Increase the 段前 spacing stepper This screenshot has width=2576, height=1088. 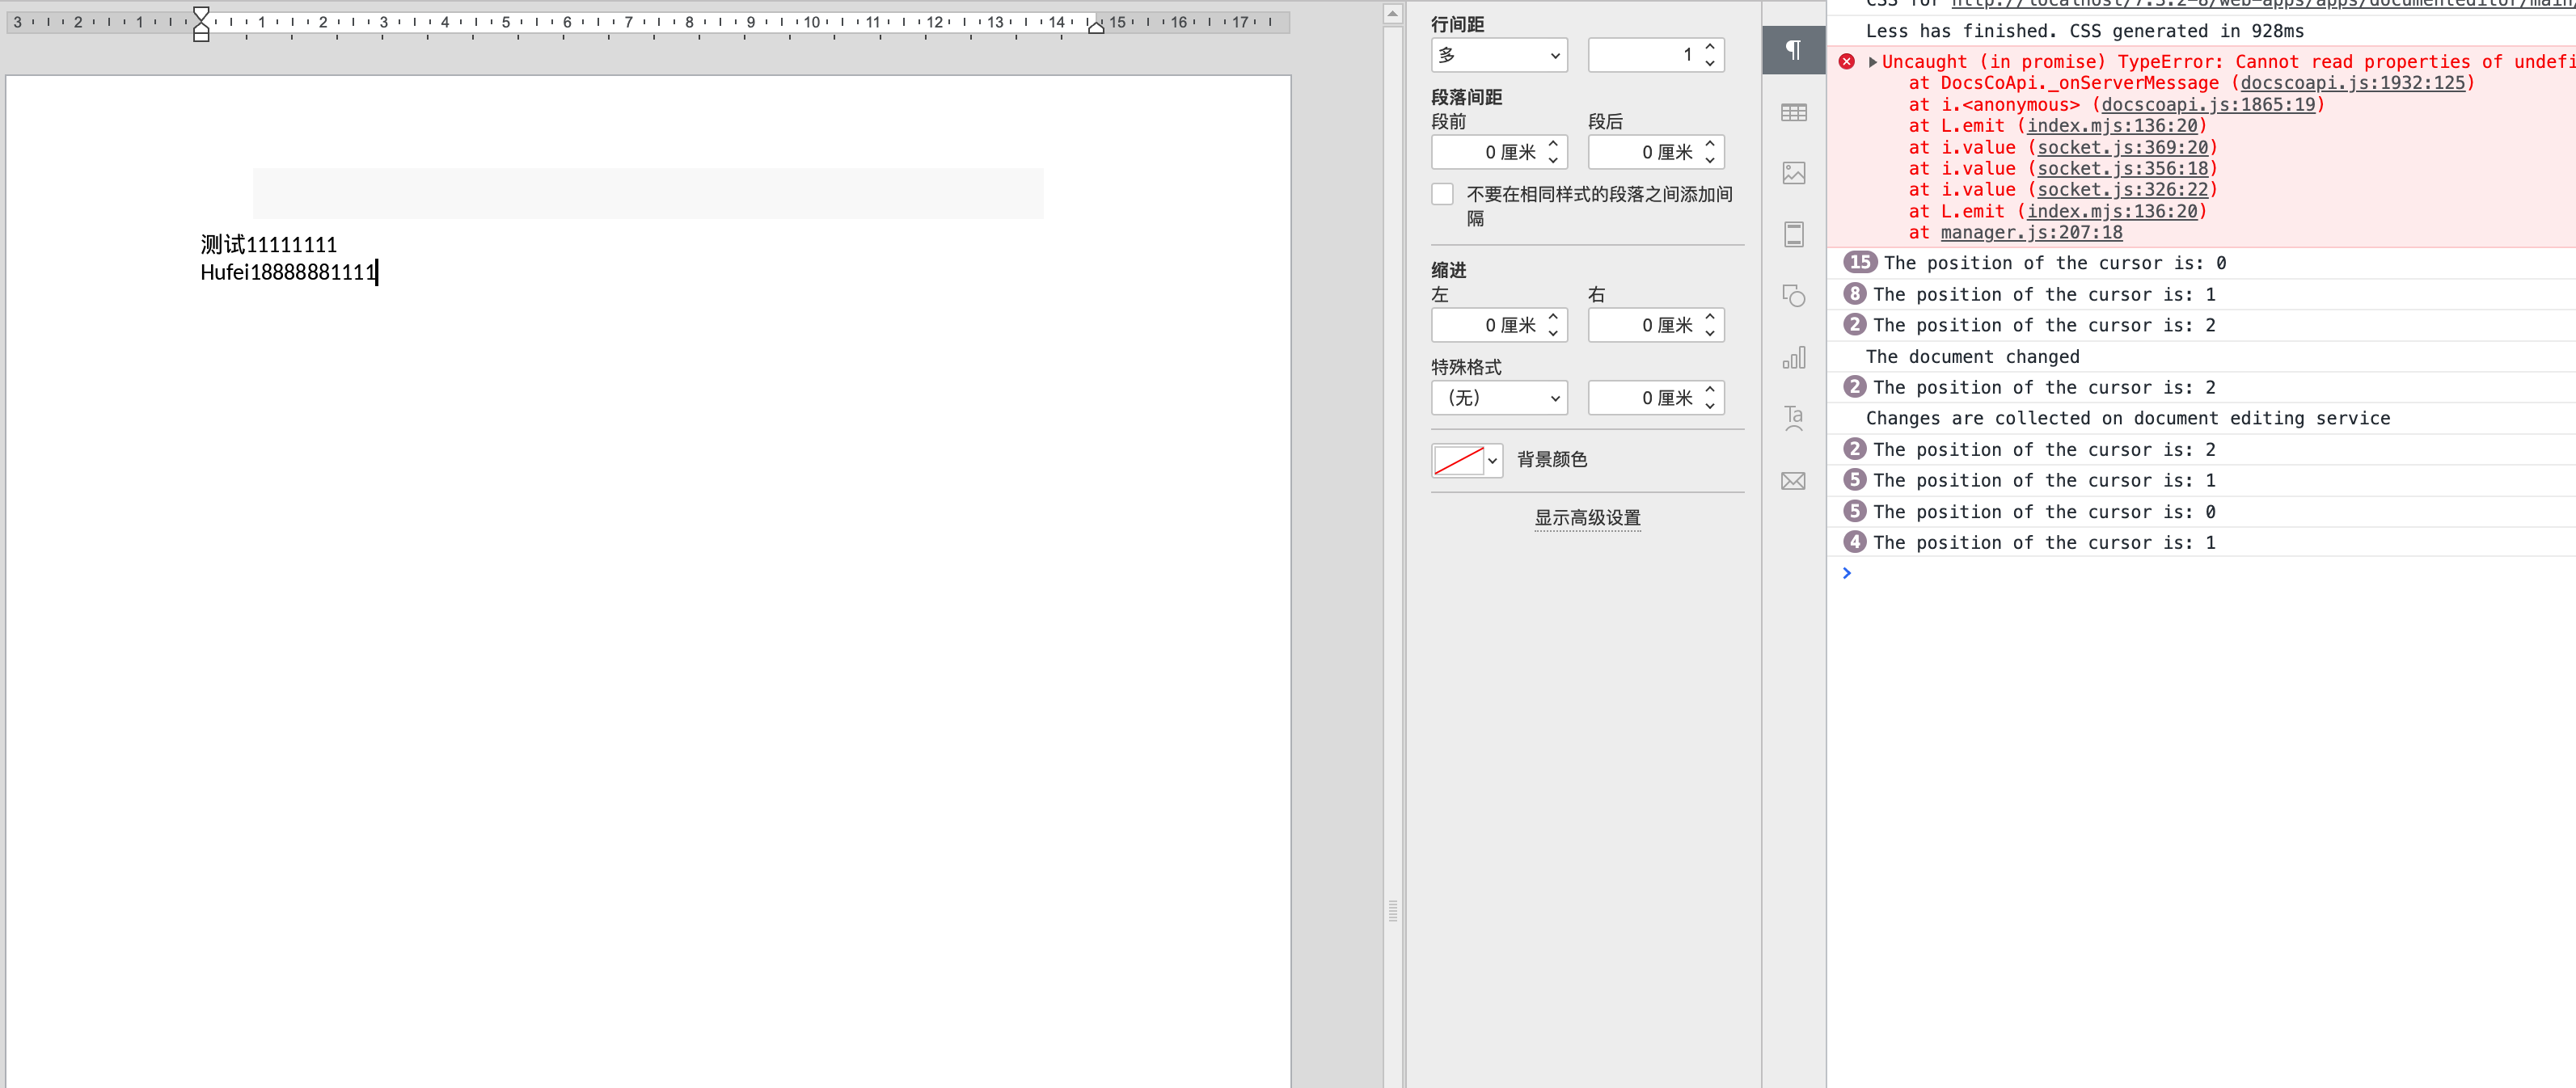tap(1552, 144)
